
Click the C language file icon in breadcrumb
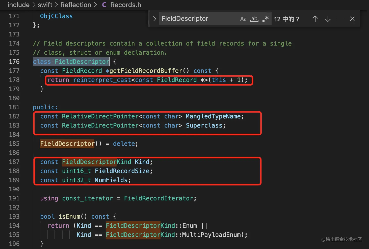tap(104, 5)
